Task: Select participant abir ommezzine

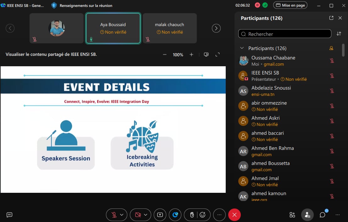Action: [288, 106]
